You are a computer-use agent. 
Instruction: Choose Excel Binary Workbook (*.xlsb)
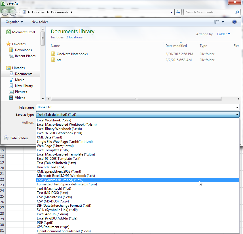click(138, 129)
